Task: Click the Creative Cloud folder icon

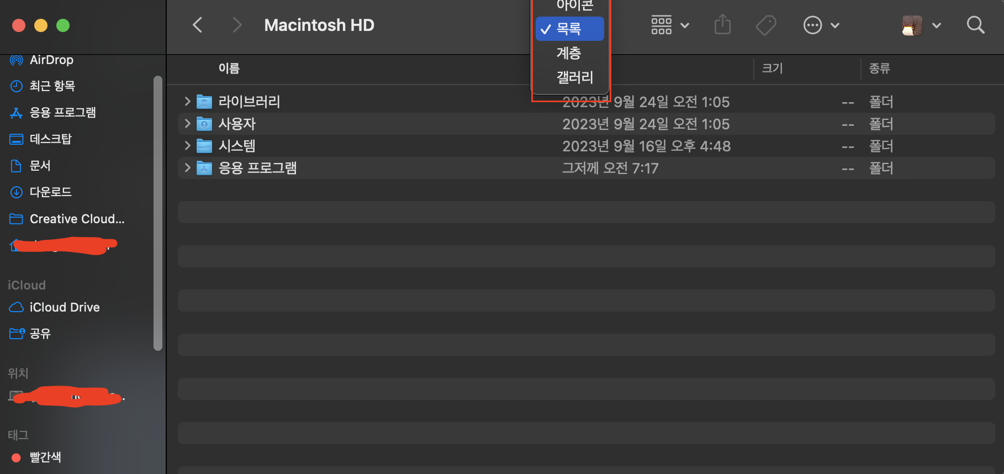Action: tap(17, 219)
